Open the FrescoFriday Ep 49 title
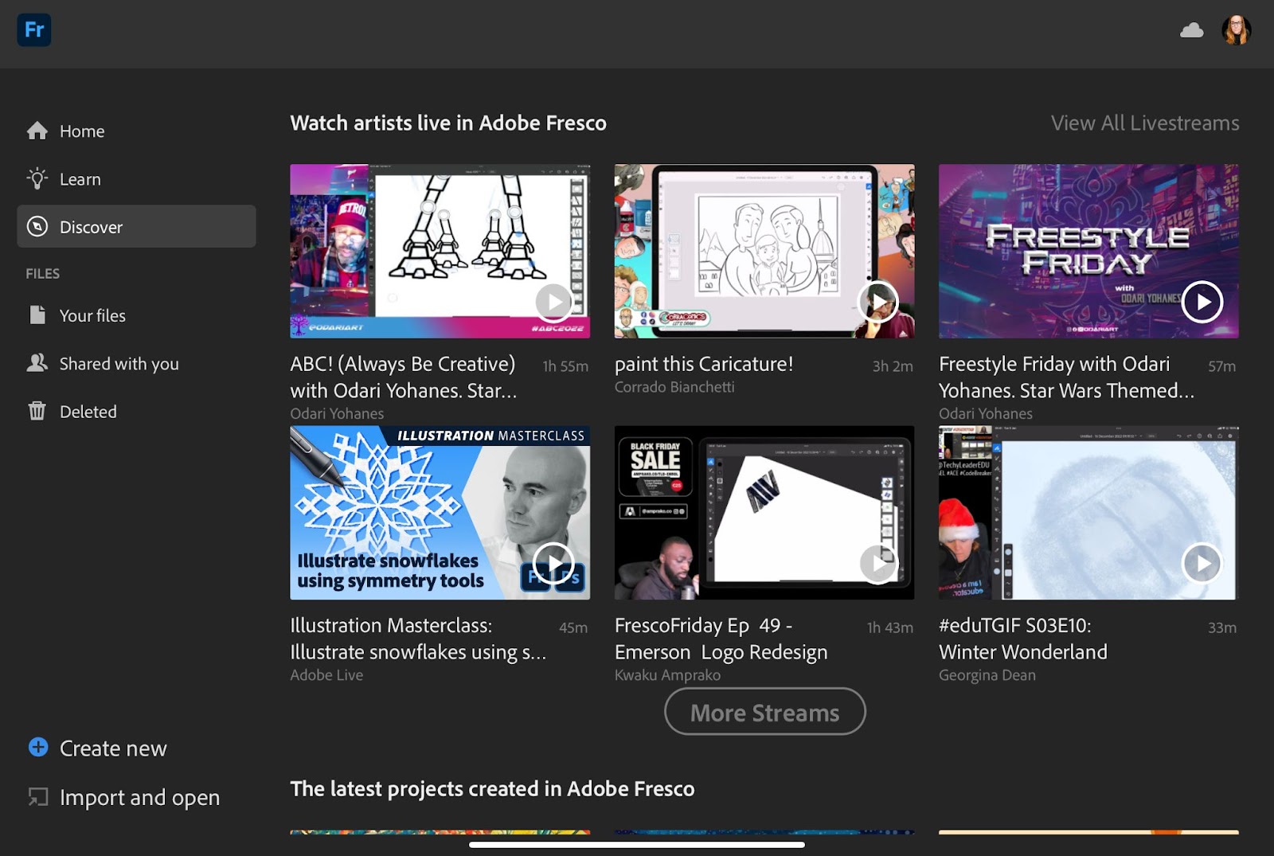The height and width of the screenshot is (856, 1274). click(x=721, y=638)
